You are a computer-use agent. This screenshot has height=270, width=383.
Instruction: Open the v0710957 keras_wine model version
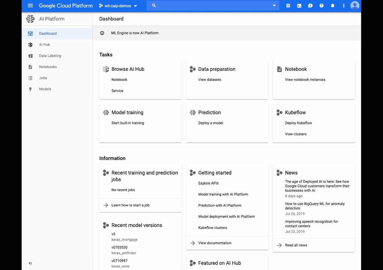(120, 264)
